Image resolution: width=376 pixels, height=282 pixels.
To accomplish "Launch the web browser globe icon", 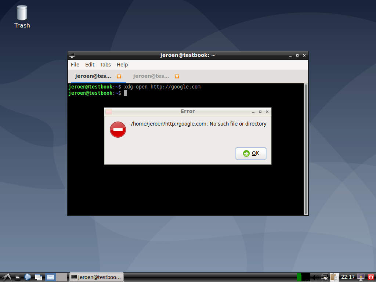I will [28, 278].
